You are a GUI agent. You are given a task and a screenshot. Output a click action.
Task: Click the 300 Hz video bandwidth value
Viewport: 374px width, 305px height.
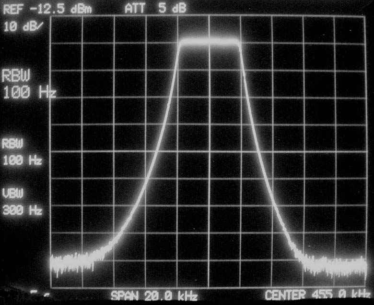(x=22, y=210)
